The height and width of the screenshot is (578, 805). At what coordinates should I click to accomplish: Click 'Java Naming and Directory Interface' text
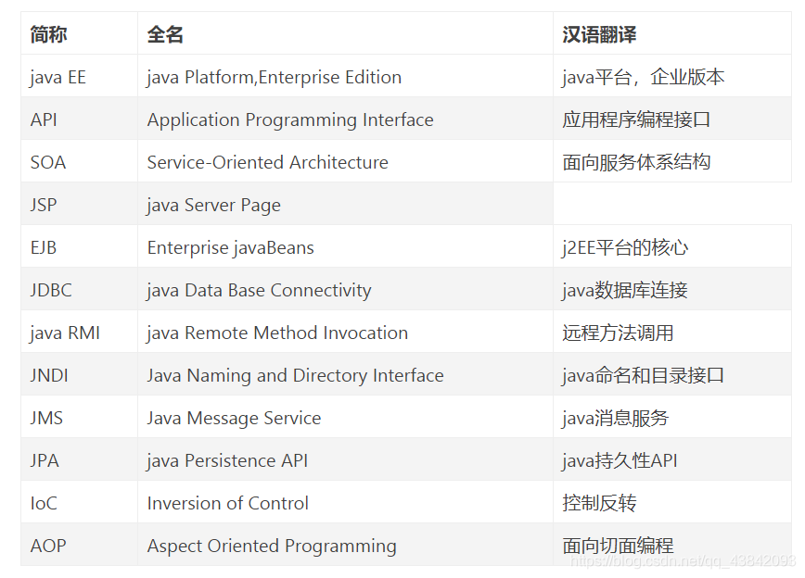coord(295,376)
